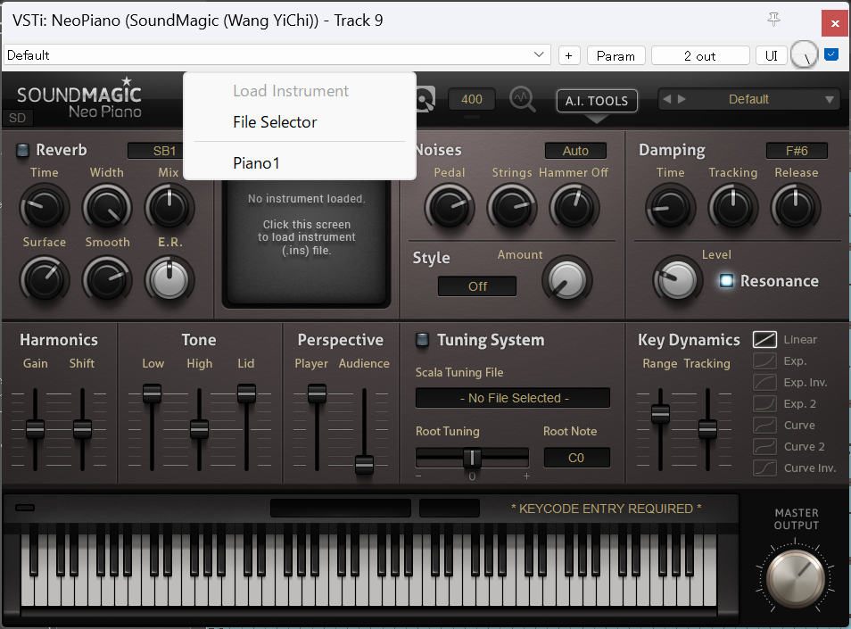Click the Perspective Audience slider handle

(364, 465)
